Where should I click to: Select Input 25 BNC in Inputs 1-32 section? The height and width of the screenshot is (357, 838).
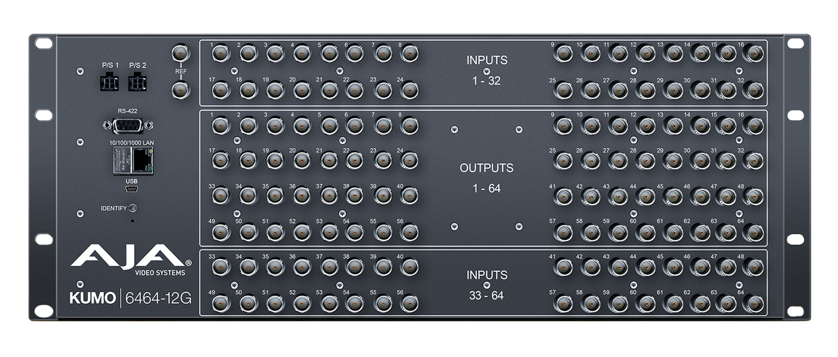coord(564,89)
